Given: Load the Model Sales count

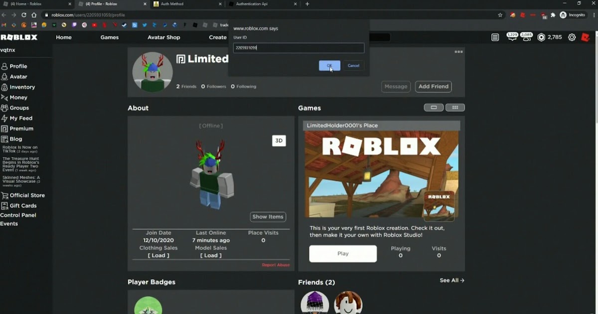Looking at the screenshot, I should [x=211, y=255].
